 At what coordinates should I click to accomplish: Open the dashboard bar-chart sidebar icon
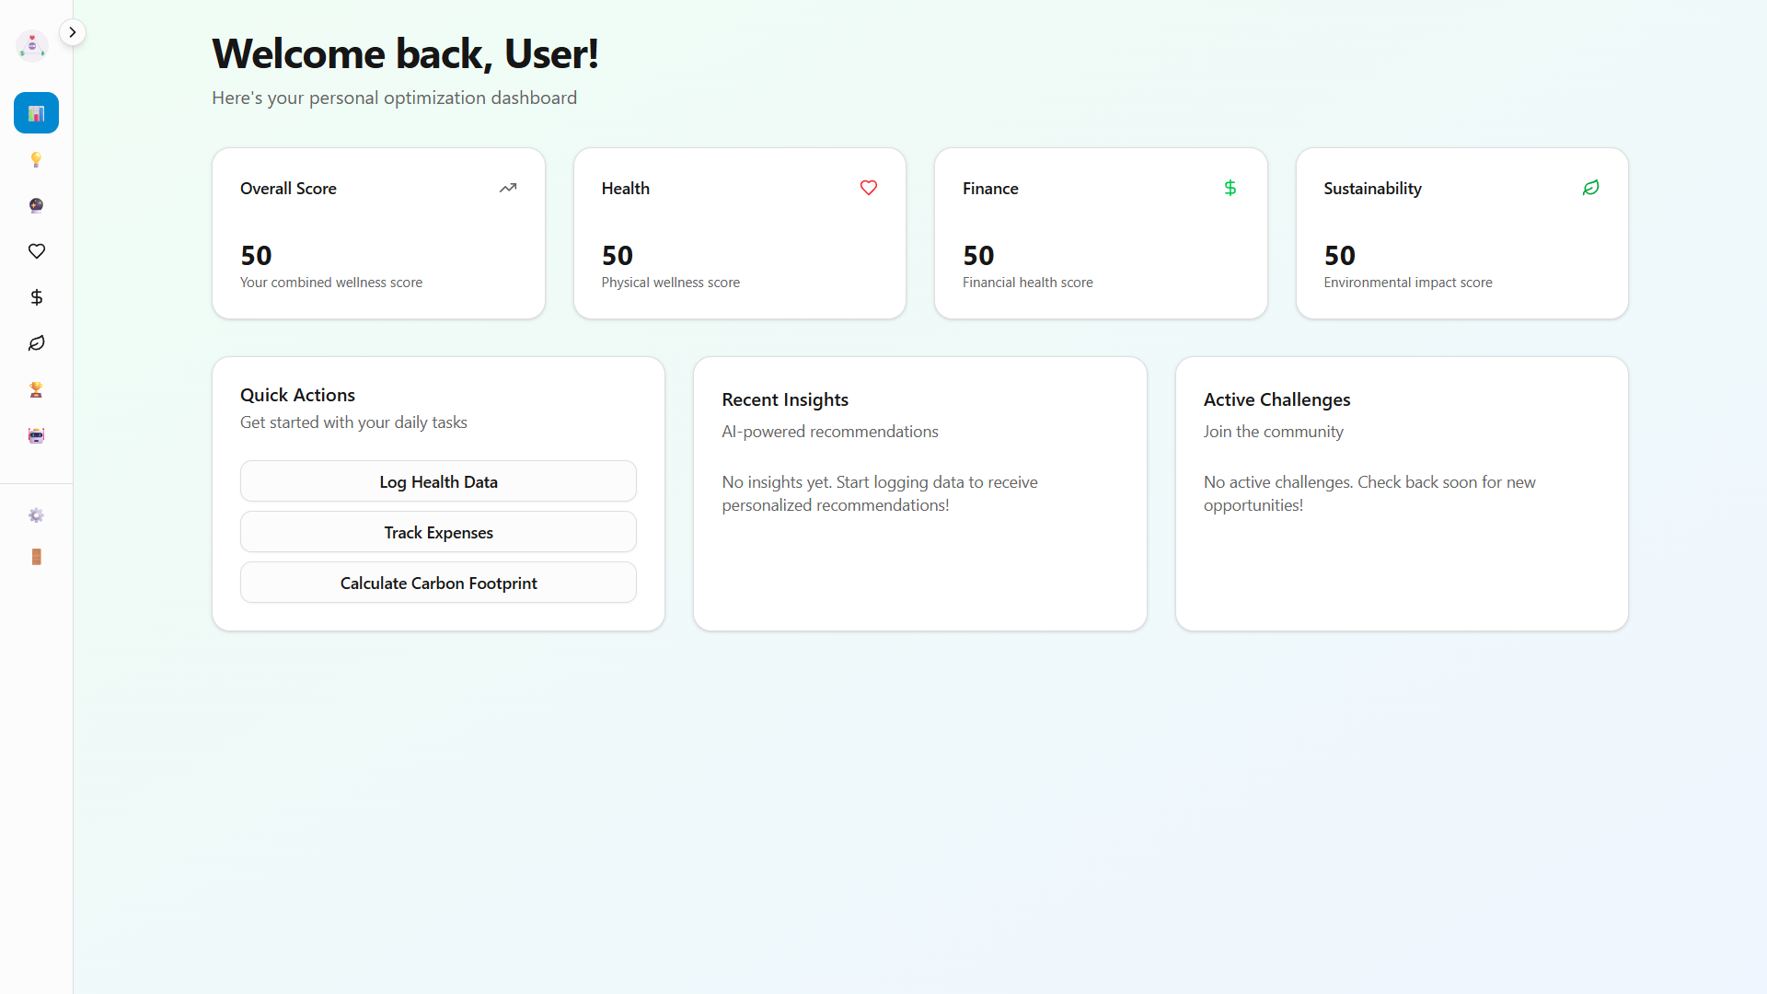36,113
